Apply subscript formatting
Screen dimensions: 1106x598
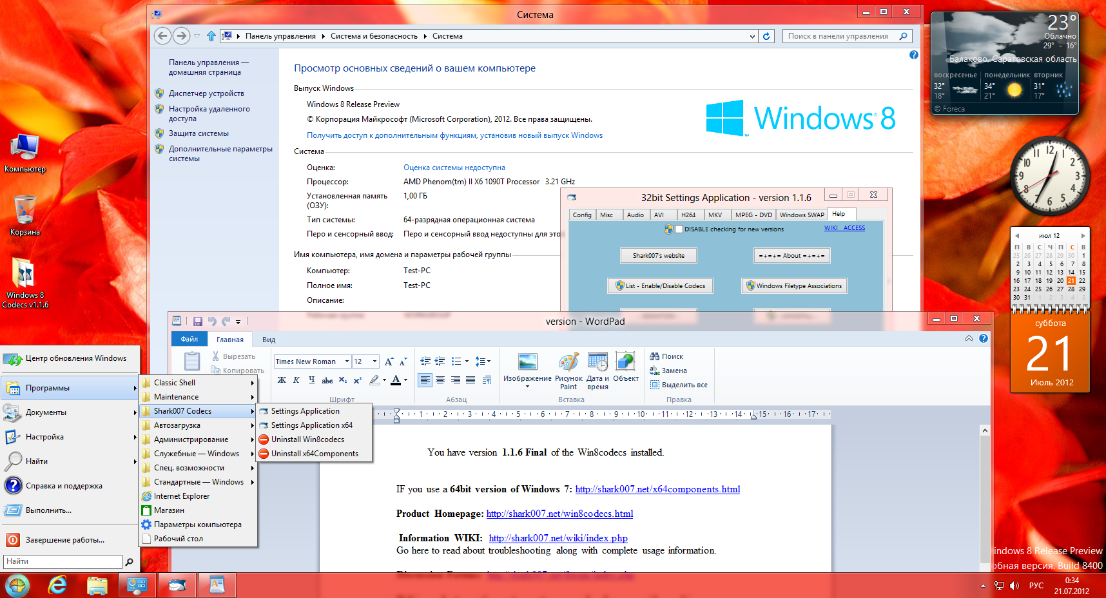tap(343, 380)
